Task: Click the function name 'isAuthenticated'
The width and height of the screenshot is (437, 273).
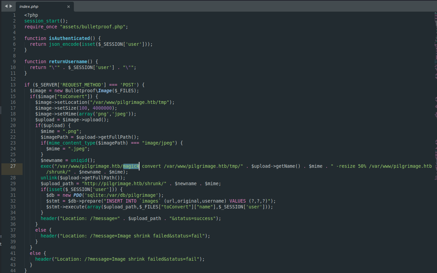Action: 70,38
